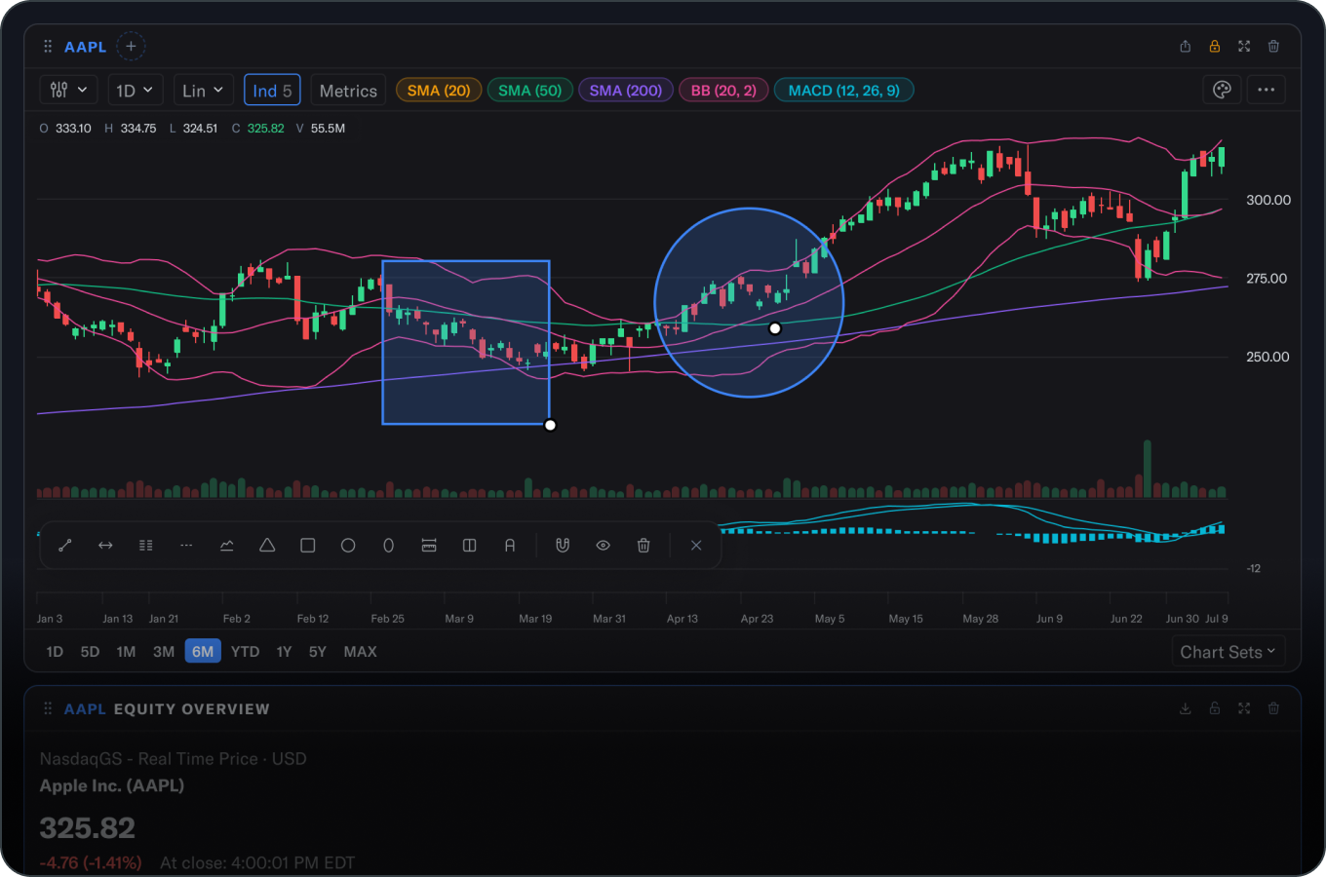Close the drawing tools toolbar

click(696, 546)
